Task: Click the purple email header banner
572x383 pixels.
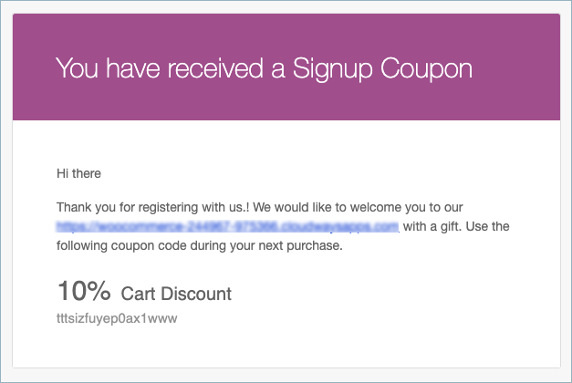Action: coord(286,67)
